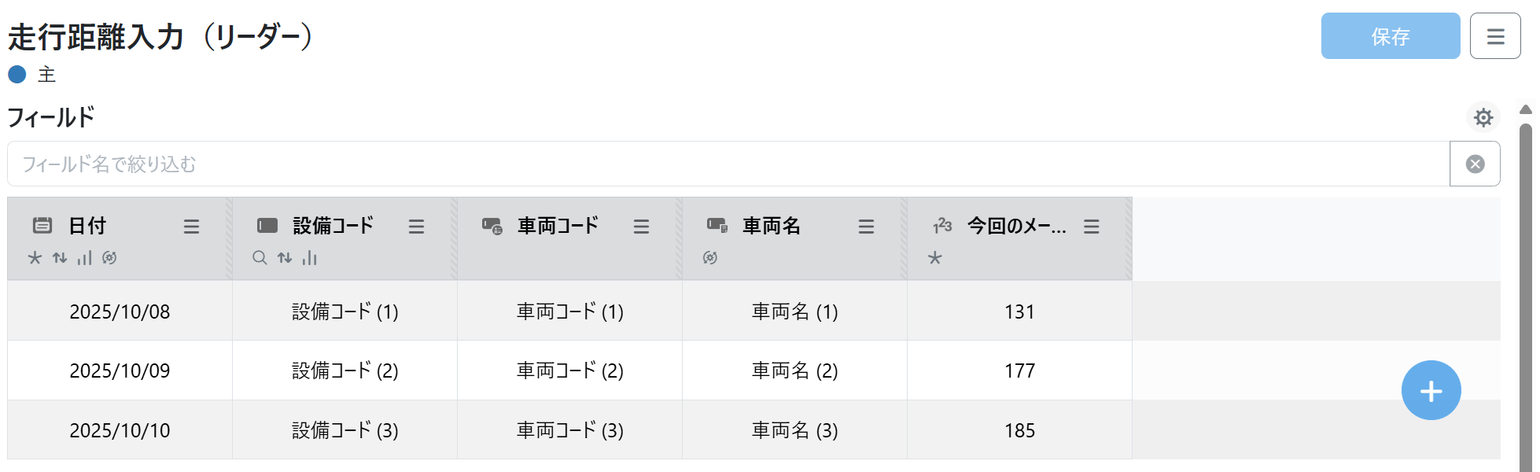The image size is (1540, 472).
Task: Open field settings with the gear icon
Action: click(x=1483, y=118)
